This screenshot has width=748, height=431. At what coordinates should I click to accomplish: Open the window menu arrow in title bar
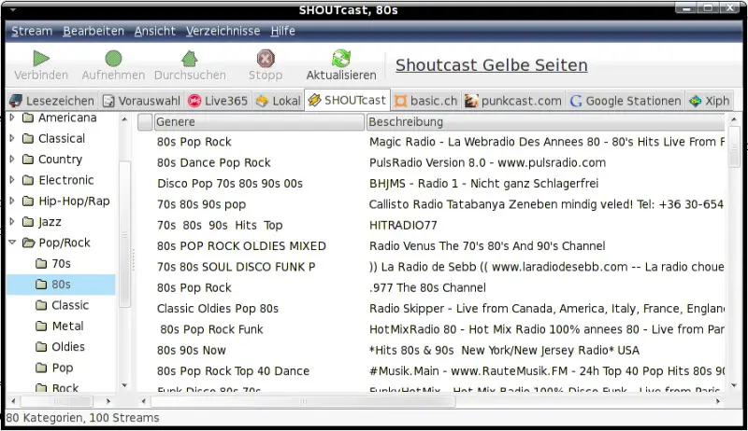(x=13, y=9)
